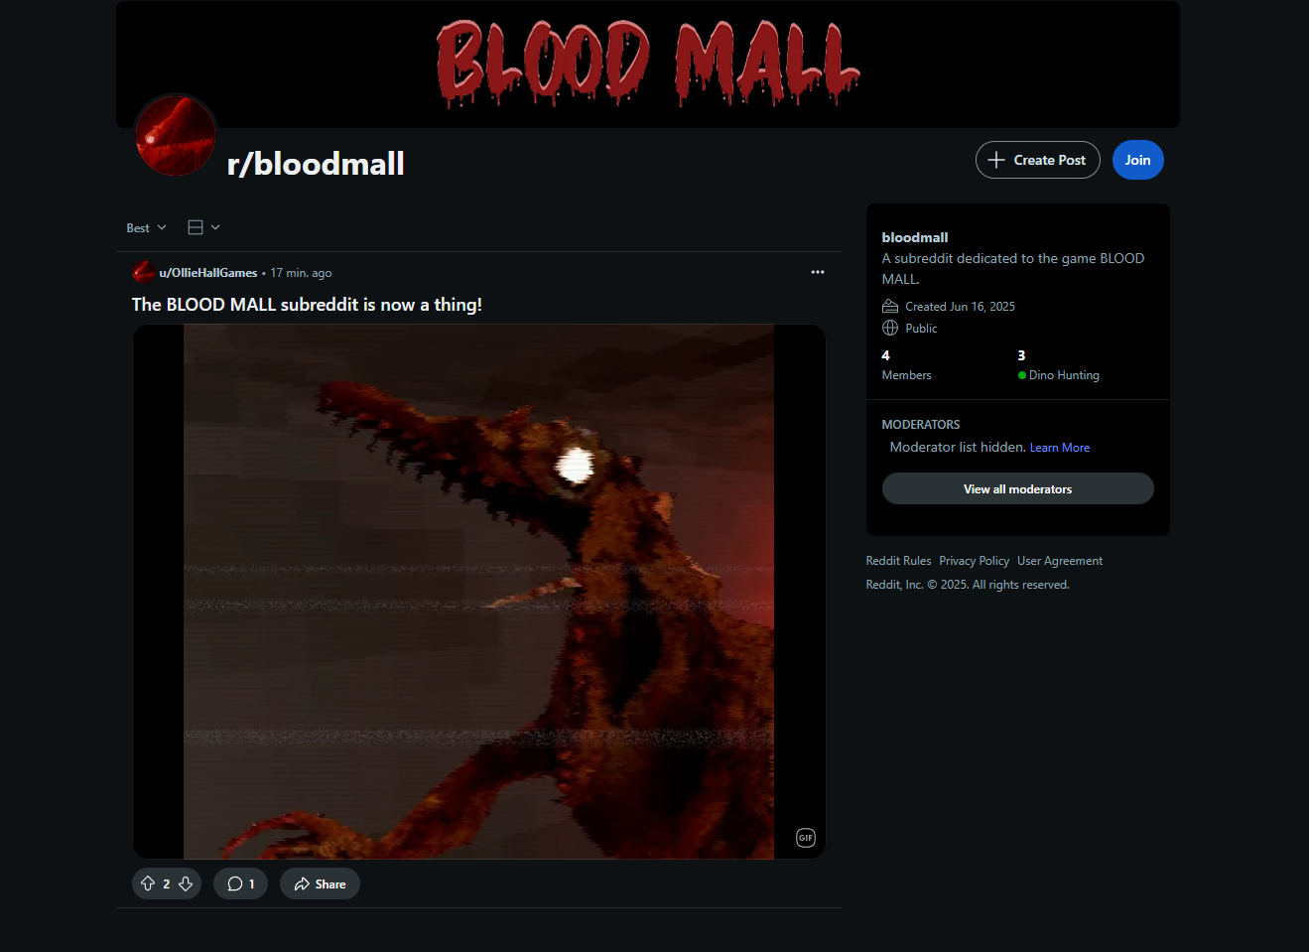Click the cake icon beside Created date

click(x=890, y=306)
